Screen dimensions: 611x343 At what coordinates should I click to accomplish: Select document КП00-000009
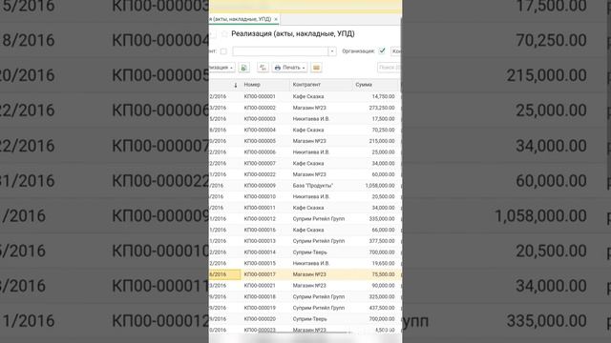click(260, 186)
